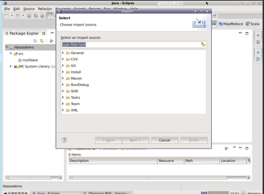Image resolution: width=264 pixels, height=194 pixels.
Task: Expand the CVS import category
Action: [x=63, y=59]
